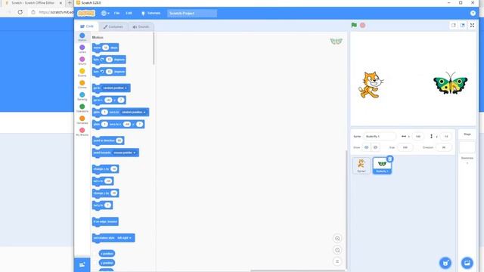Open the language globe menu
The image size is (484, 272).
[x=105, y=14]
